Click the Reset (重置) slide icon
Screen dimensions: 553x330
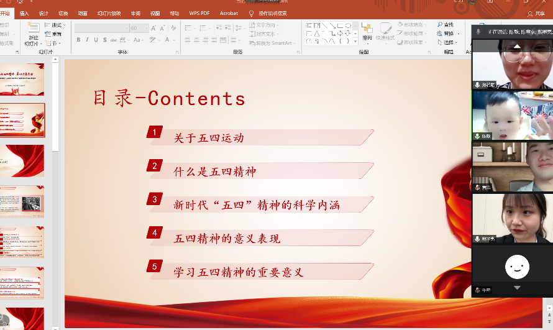click(53, 34)
